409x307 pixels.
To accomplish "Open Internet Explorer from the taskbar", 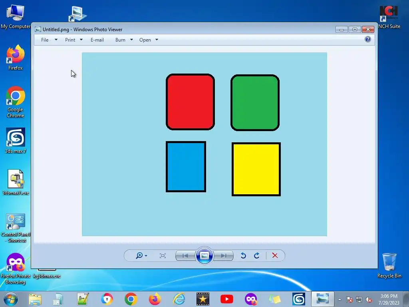I will [x=179, y=299].
